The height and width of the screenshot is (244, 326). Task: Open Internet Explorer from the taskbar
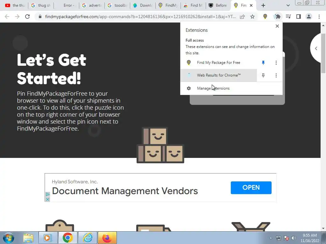88,238
